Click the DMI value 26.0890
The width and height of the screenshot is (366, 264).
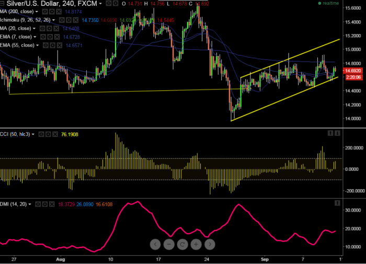85,204
